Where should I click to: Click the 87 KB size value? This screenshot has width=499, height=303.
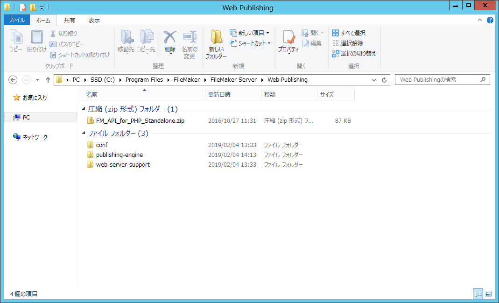click(x=343, y=121)
